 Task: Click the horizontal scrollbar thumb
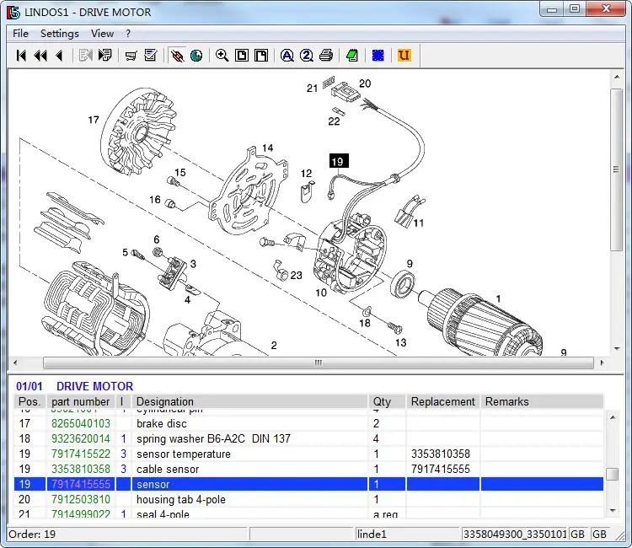click(319, 363)
